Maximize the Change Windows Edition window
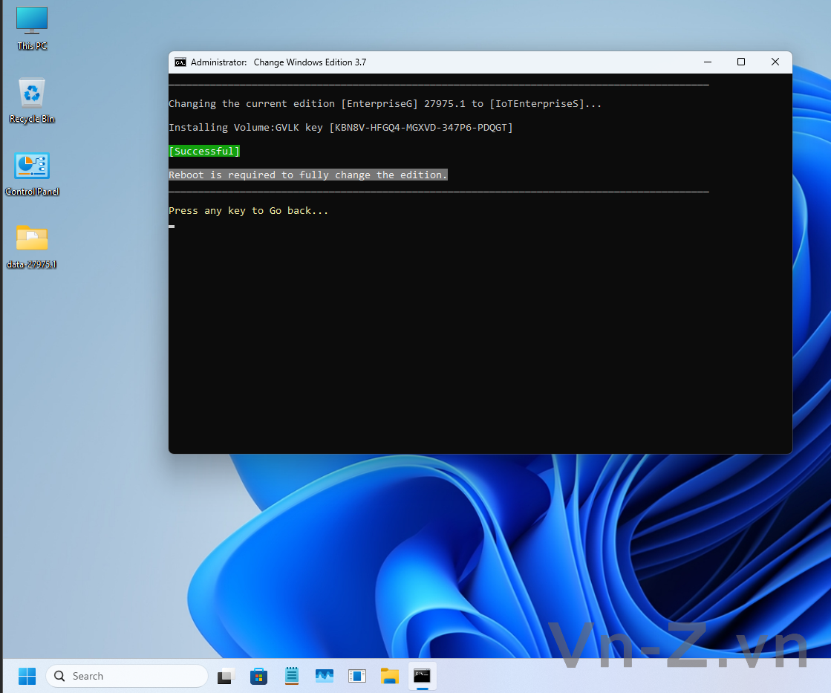The height and width of the screenshot is (693, 831). click(x=740, y=62)
